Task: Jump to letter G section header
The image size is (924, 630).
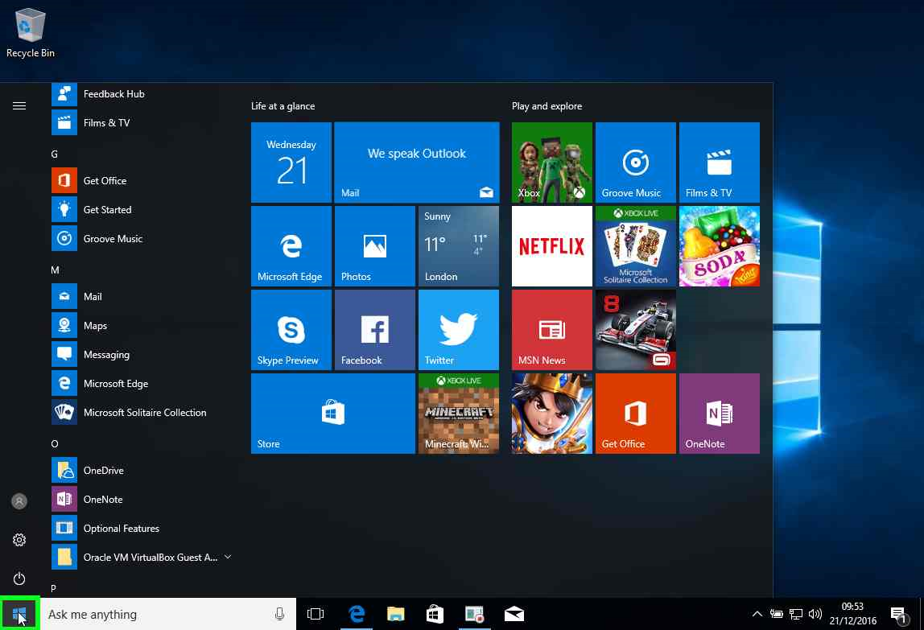Action: coord(54,154)
